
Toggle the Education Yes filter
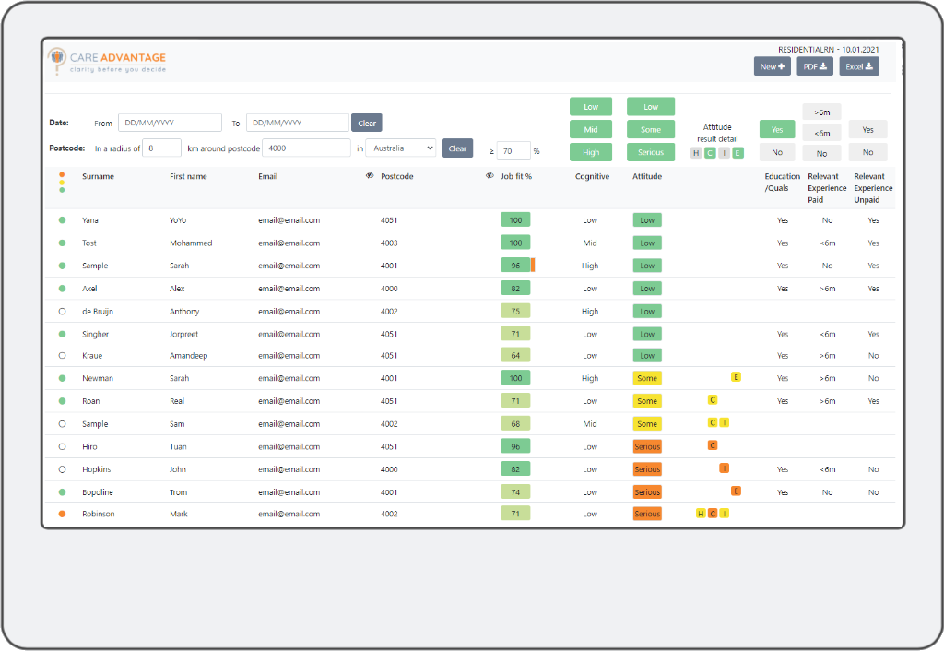pyautogui.click(x=777, y=129)
